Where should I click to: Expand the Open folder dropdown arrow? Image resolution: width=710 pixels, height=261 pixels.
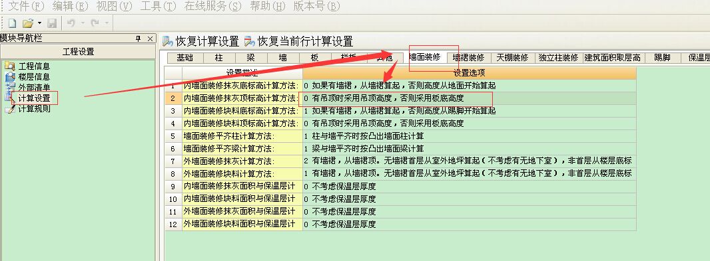39,23
